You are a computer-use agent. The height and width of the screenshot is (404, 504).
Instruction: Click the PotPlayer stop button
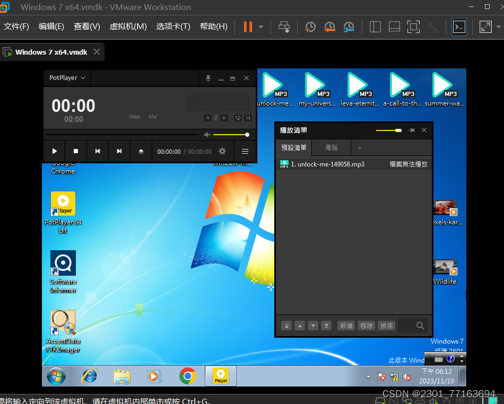76,151
